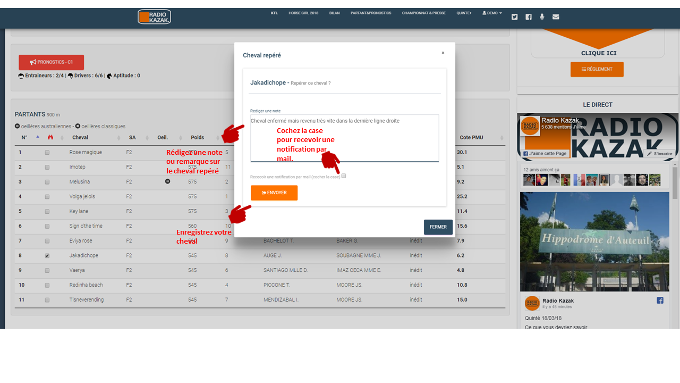Check the box for Melusina
680x383 pixels.
coord(47,182)
